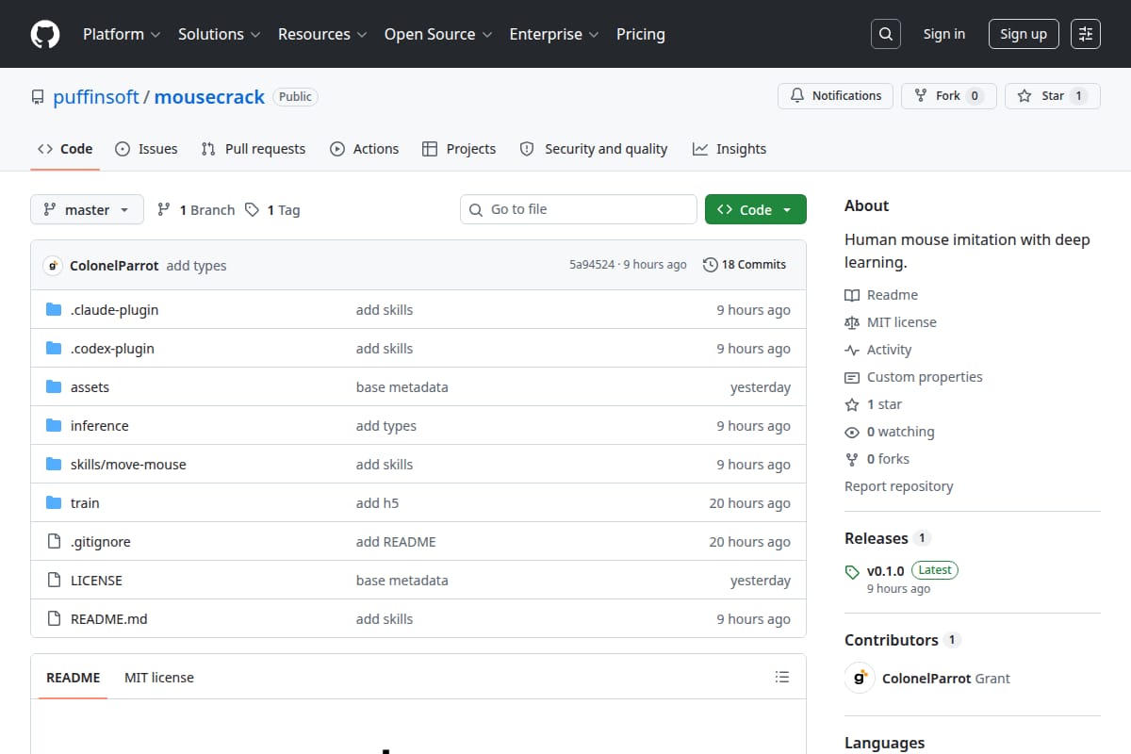
Task: Select the MIT license README tab
Action: pos(159,678)
